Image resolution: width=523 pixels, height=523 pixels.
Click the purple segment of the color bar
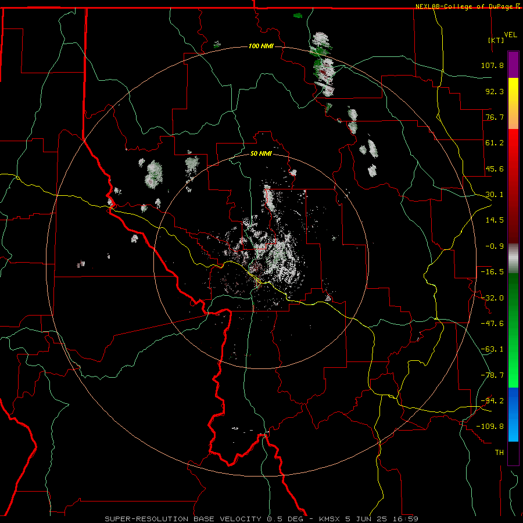click(x=513, y=65)
